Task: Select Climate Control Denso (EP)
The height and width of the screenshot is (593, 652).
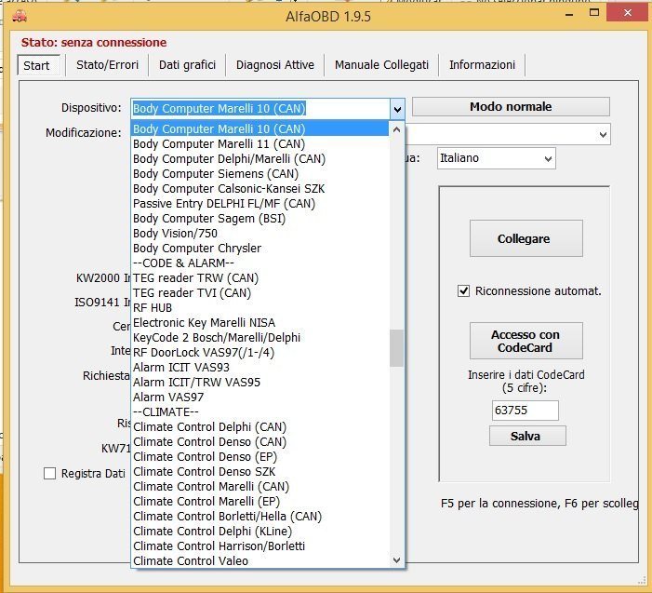Action: coord(259,457)
